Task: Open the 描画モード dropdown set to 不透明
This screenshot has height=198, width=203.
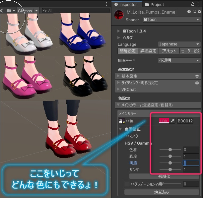Action: pos(179,60)
